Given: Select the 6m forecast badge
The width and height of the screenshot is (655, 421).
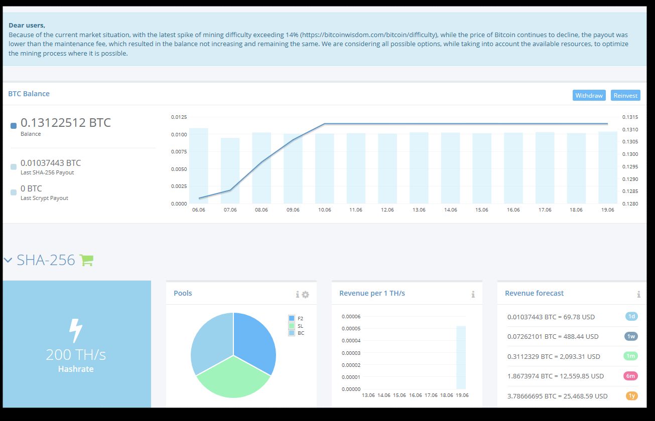Looking at the screenshot, I should coord(631,375).
